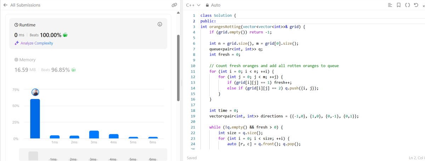
Task: Click the 'while (!q.empty() && fresh > 0)' line
Action: tap(246, 127)
